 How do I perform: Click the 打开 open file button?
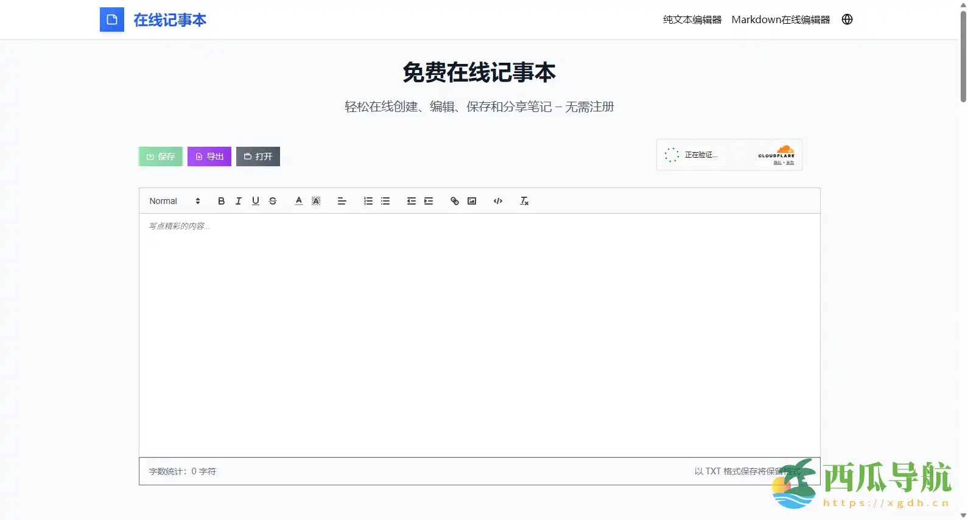(x=258, y=156)
